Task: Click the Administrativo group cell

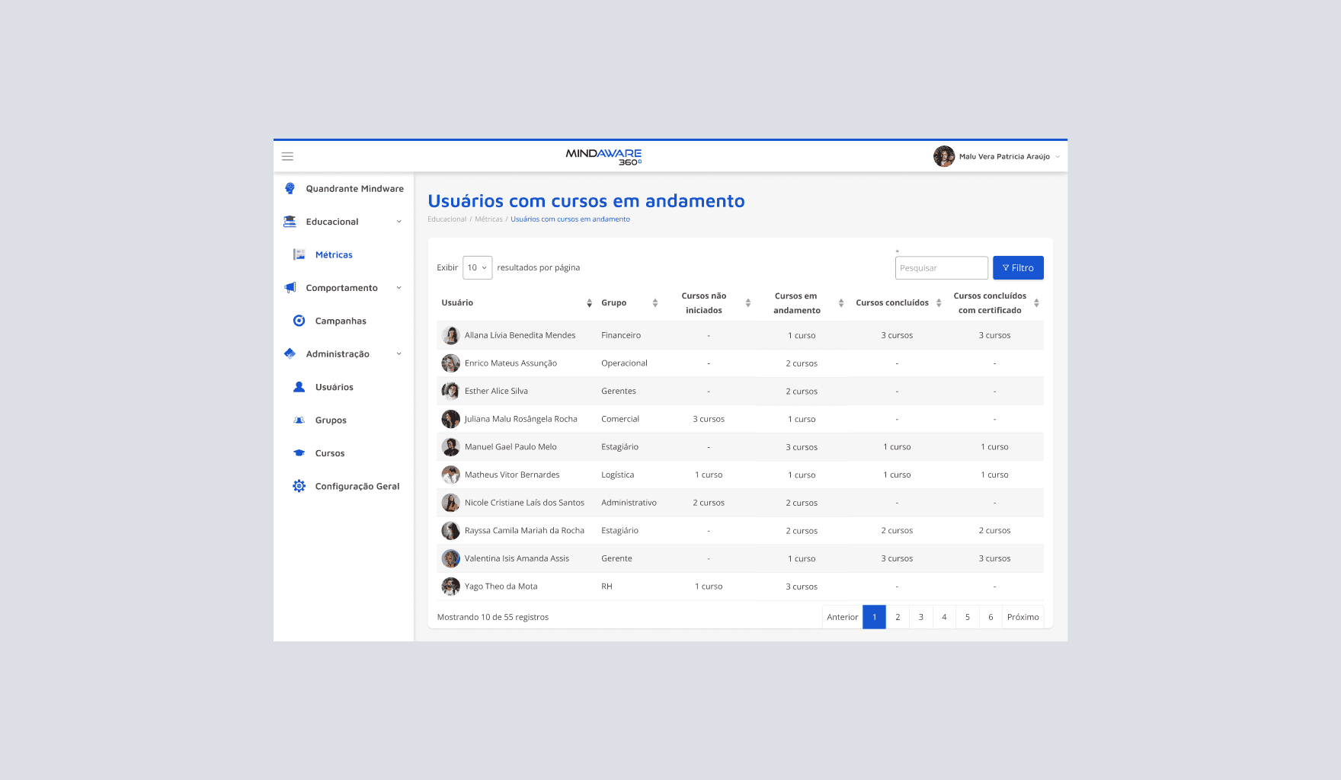Action: (629, 503)
